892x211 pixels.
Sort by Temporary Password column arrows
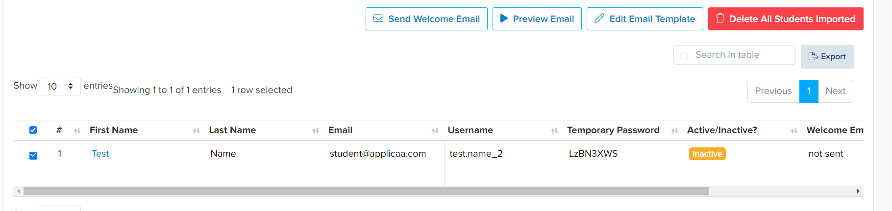pos(675,131)
